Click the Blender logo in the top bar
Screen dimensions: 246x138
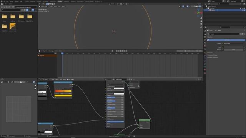tap(2, 1)
